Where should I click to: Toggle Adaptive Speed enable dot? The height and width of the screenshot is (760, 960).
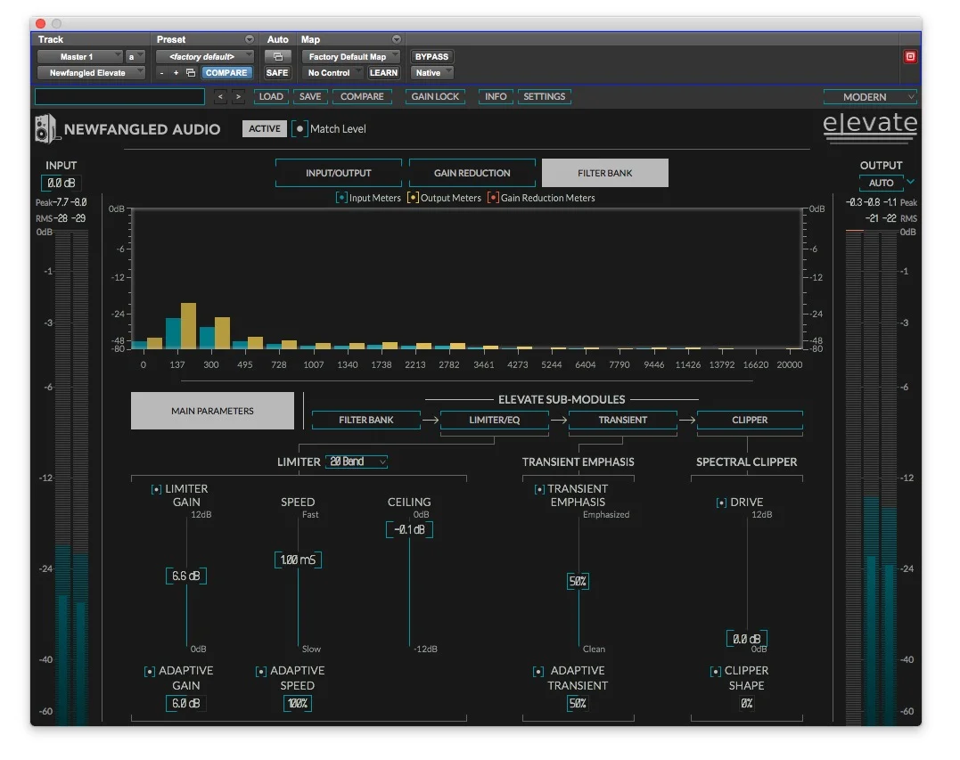pyautogui.click(x=261, y=671)
